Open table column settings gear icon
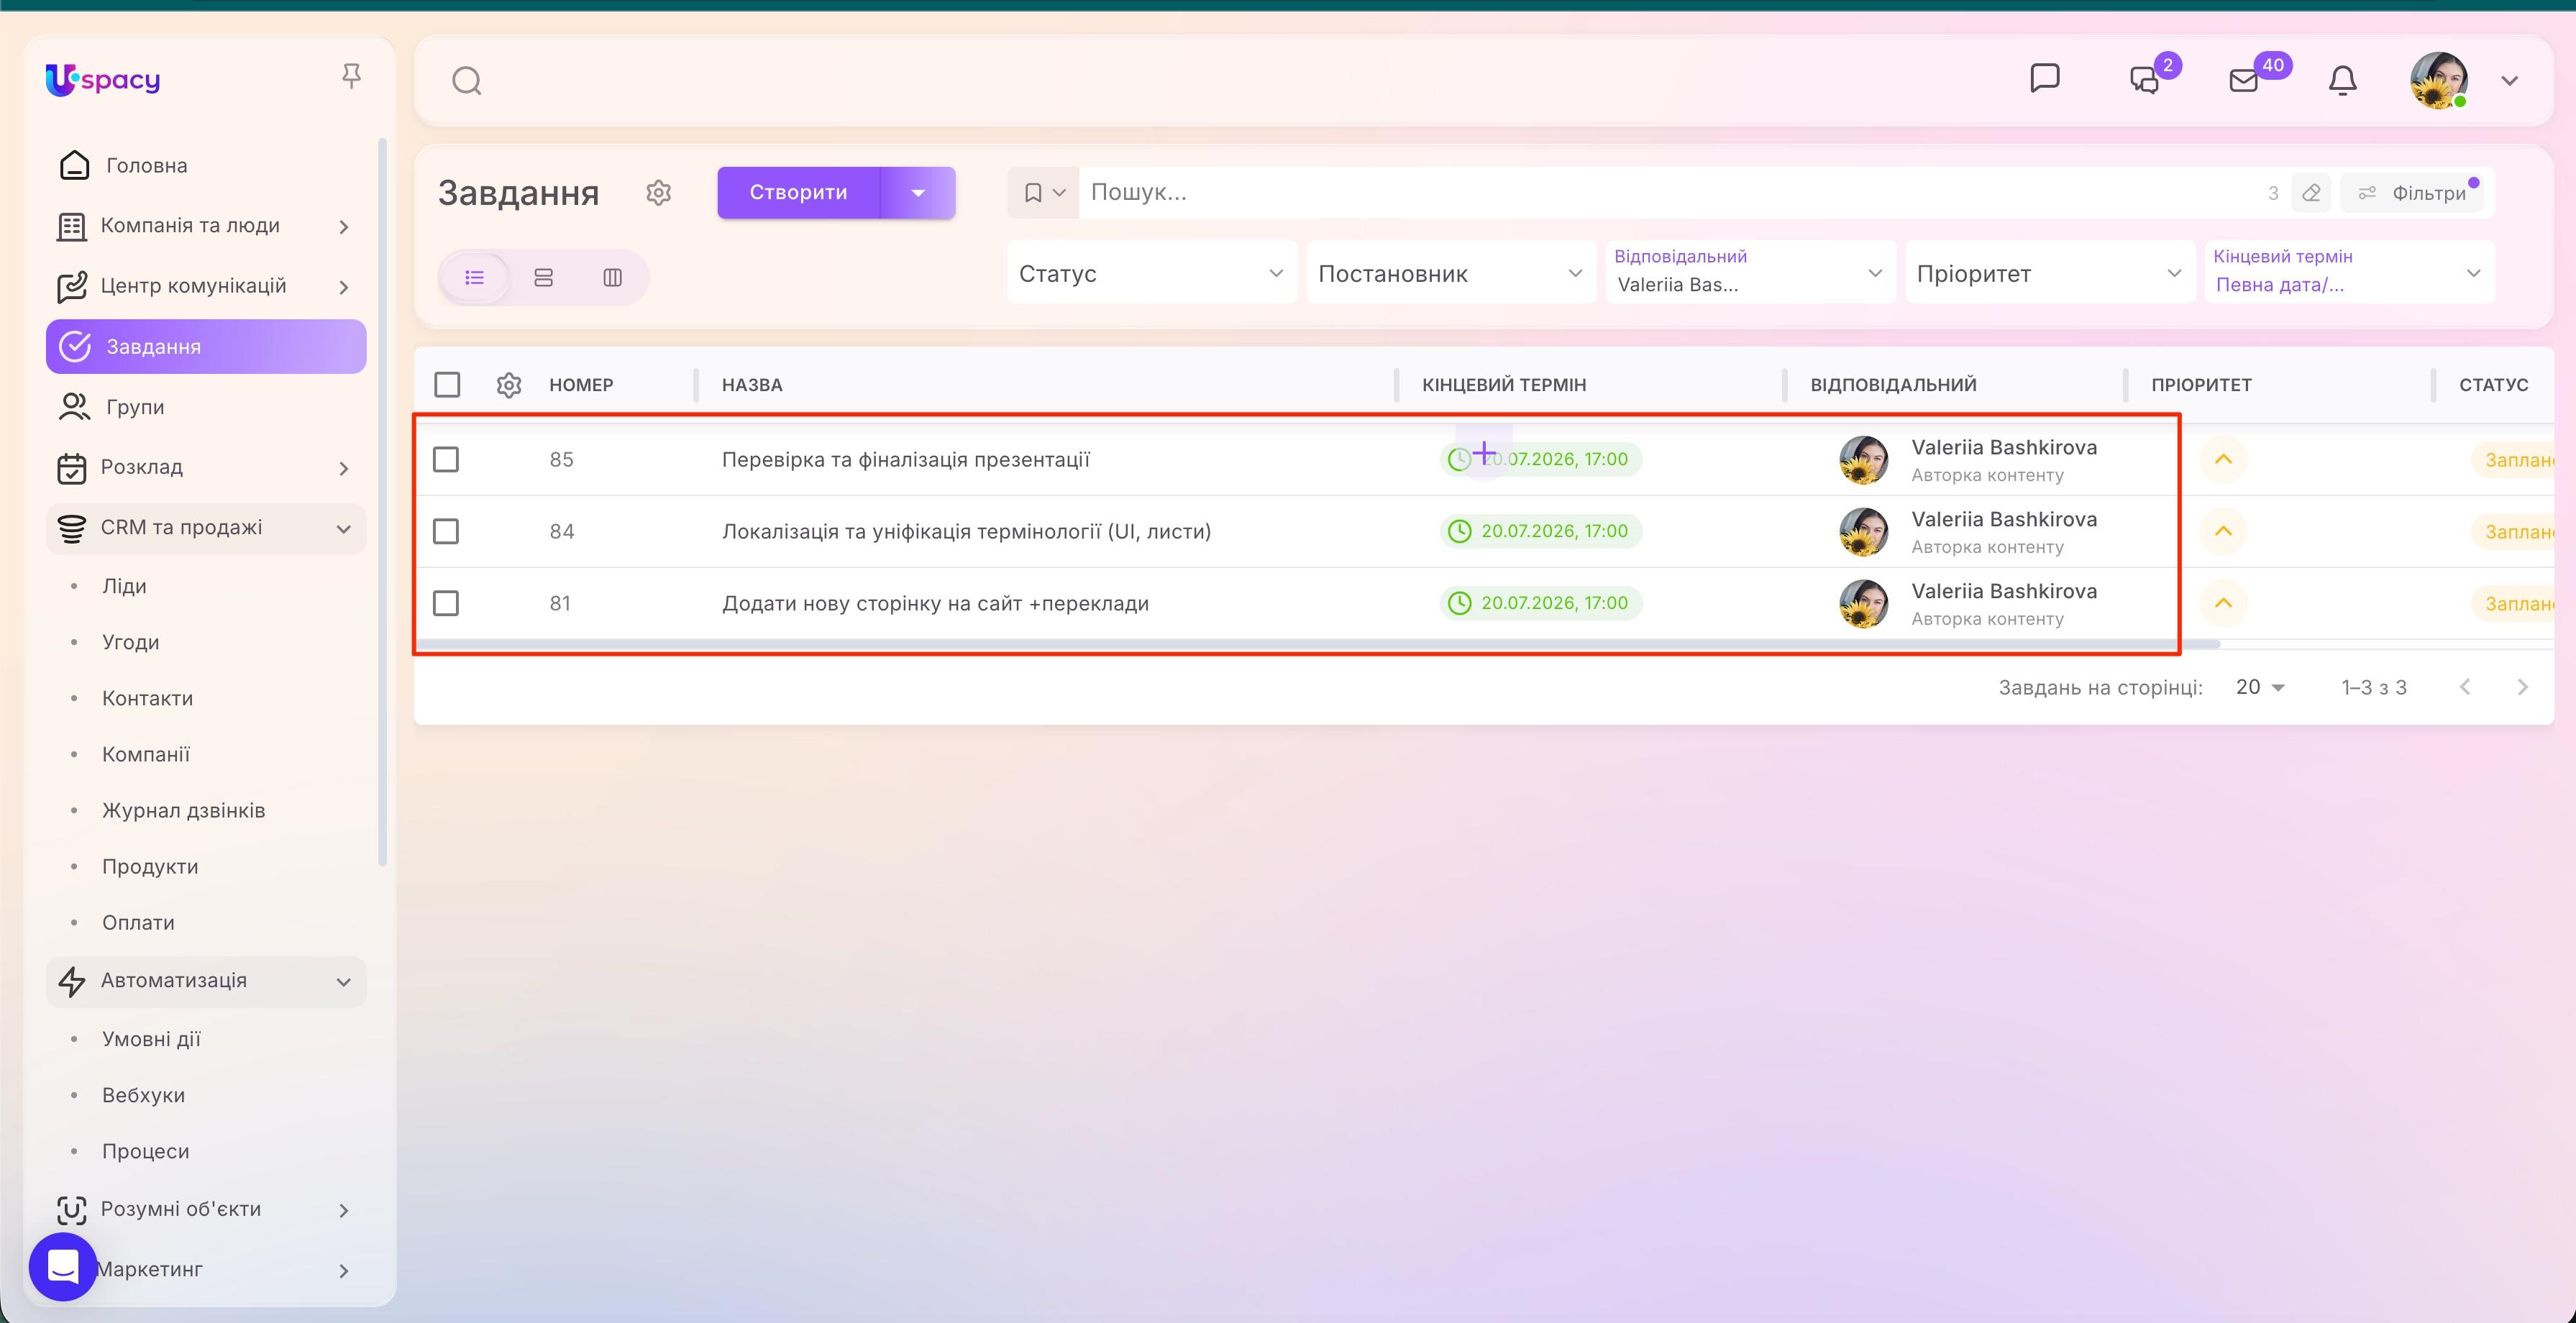The width and height of the screenshot is (2576, 1323). tap(509, 385)
